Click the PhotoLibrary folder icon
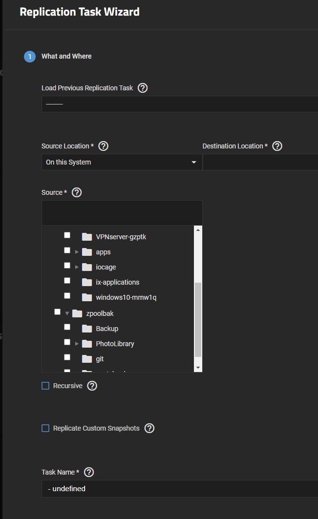The height and width of the screenshot is (519, 318). [x=87, y=344]
